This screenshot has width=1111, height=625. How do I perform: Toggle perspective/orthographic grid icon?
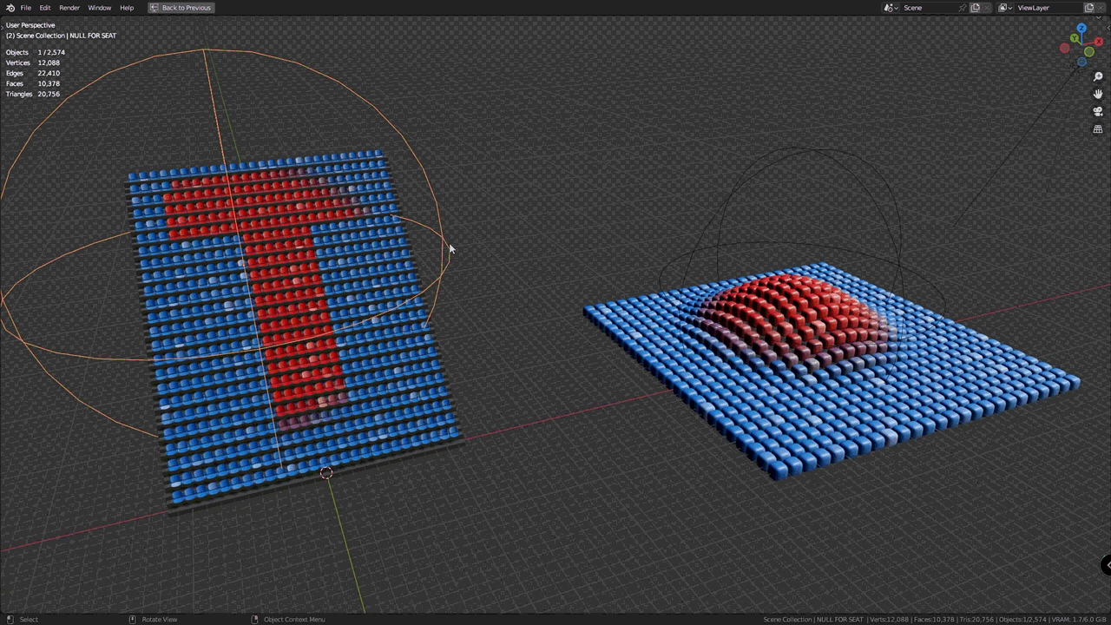tap(1098, 129)
